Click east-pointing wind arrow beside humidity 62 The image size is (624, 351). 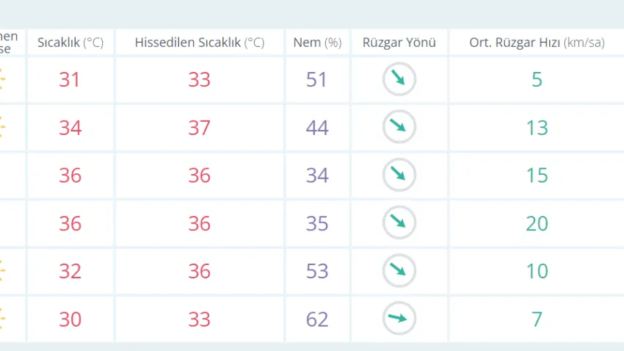point(399,319)
